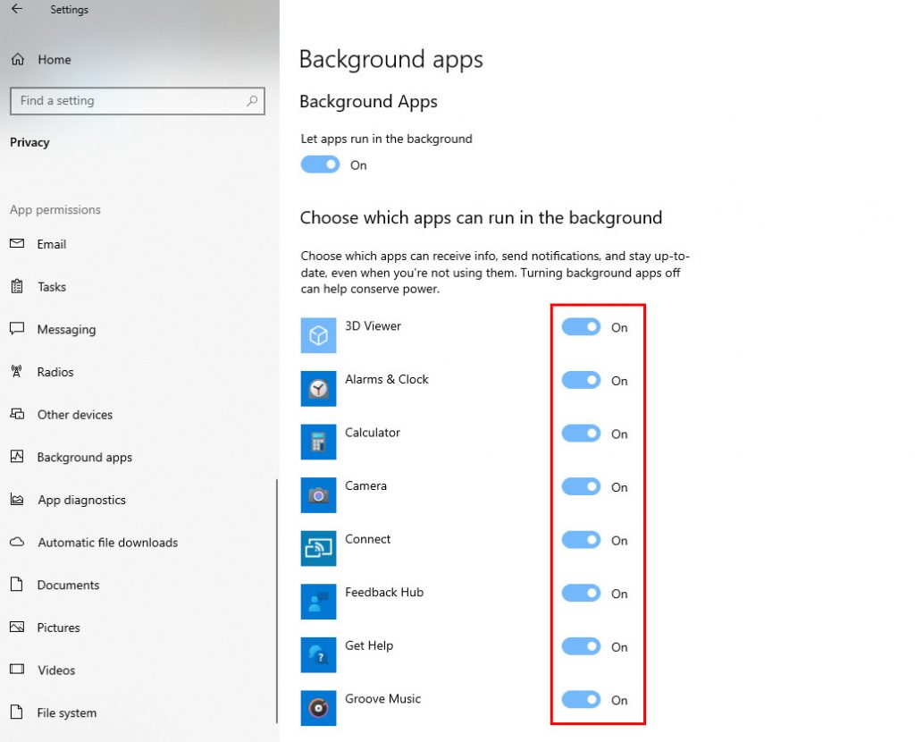Open App diagnostics in the sidebar
The image size is (915, 742).
click(x=81, y=500)
